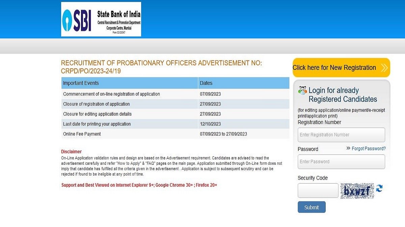The image size is (405, 227).
Task: Click the Important Events column header
Action: click(x=81, y=83)
